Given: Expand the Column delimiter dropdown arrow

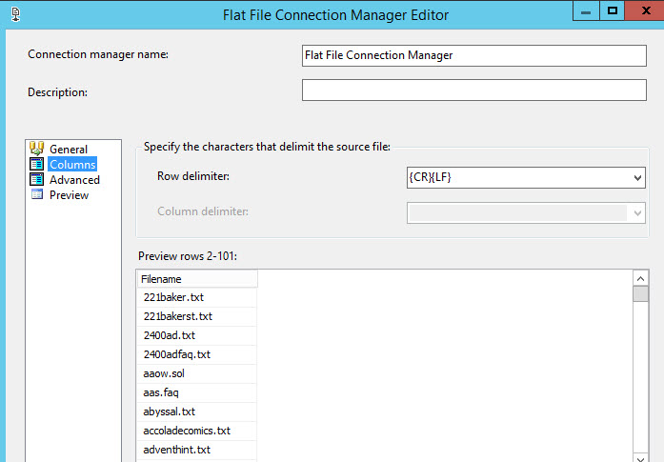Looking at the screenshot, I should click(x=637, y=211).
